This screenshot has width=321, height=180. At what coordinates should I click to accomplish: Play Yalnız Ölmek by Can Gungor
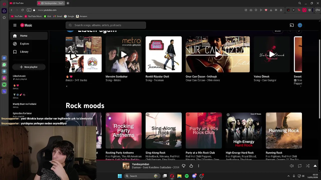coord(272,54)
